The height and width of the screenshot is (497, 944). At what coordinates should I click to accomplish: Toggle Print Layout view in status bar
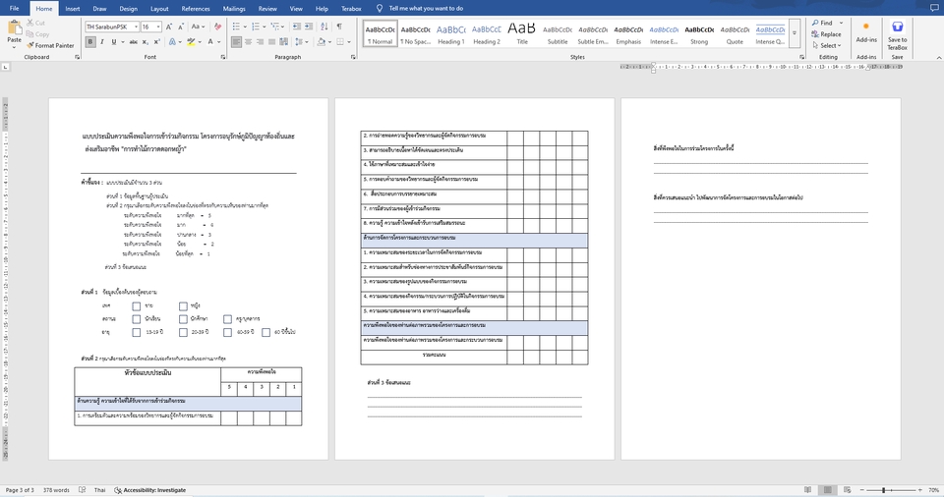click(828, 490)
